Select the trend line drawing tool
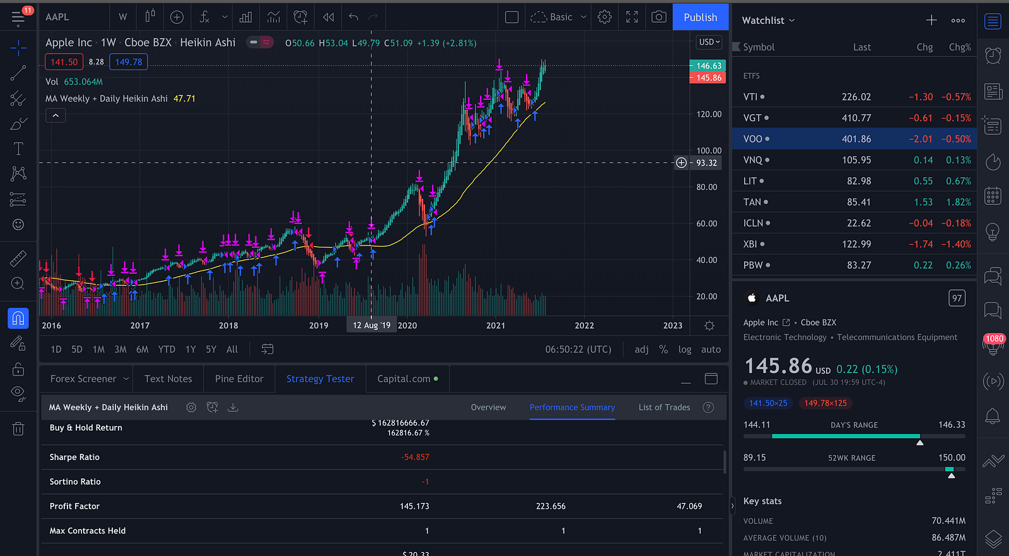Image resolution: width=1009 pixels, height=556 pixels. click(18, 73)
